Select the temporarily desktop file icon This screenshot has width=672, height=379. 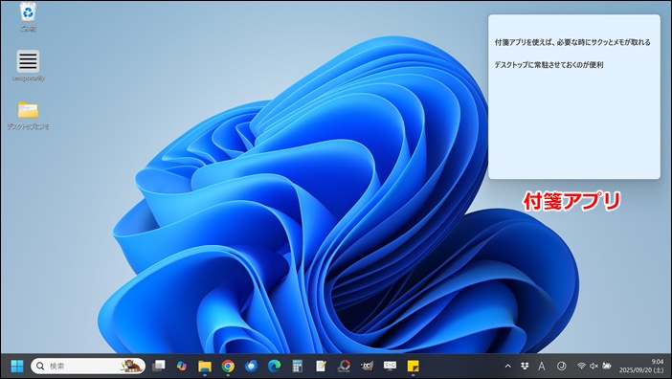28,65
